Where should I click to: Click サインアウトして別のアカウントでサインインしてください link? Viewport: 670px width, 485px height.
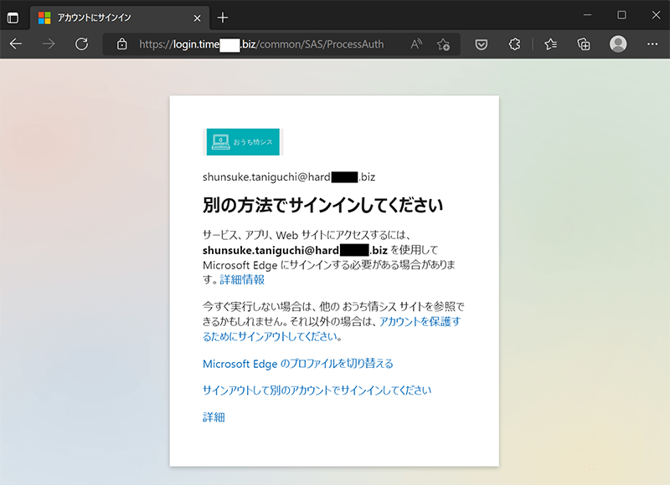317,391
